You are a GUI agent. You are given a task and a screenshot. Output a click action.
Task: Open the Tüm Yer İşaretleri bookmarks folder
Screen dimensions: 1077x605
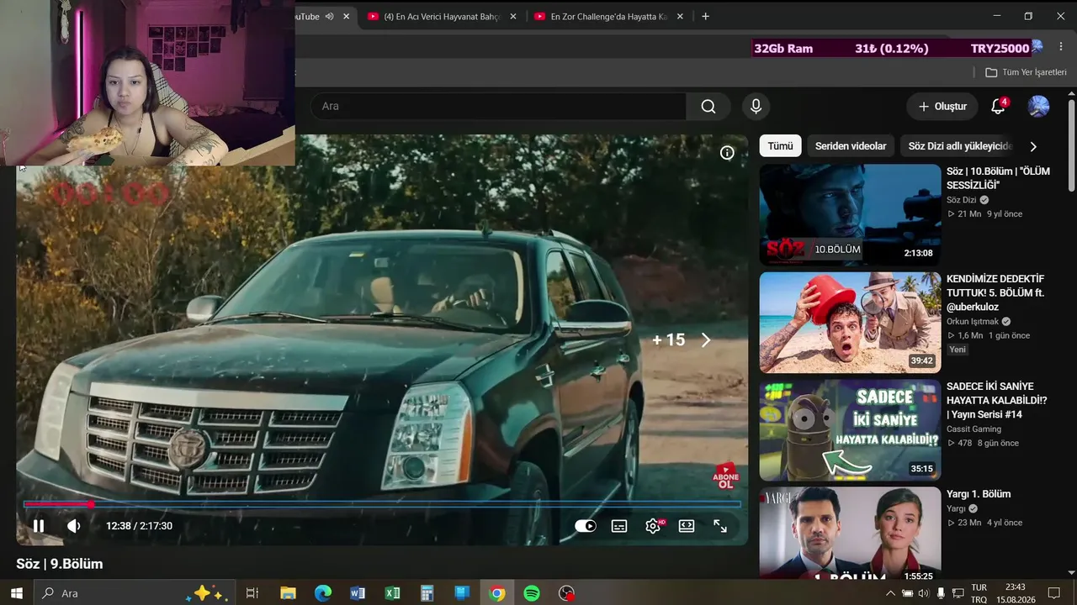tap(1026, 72)
